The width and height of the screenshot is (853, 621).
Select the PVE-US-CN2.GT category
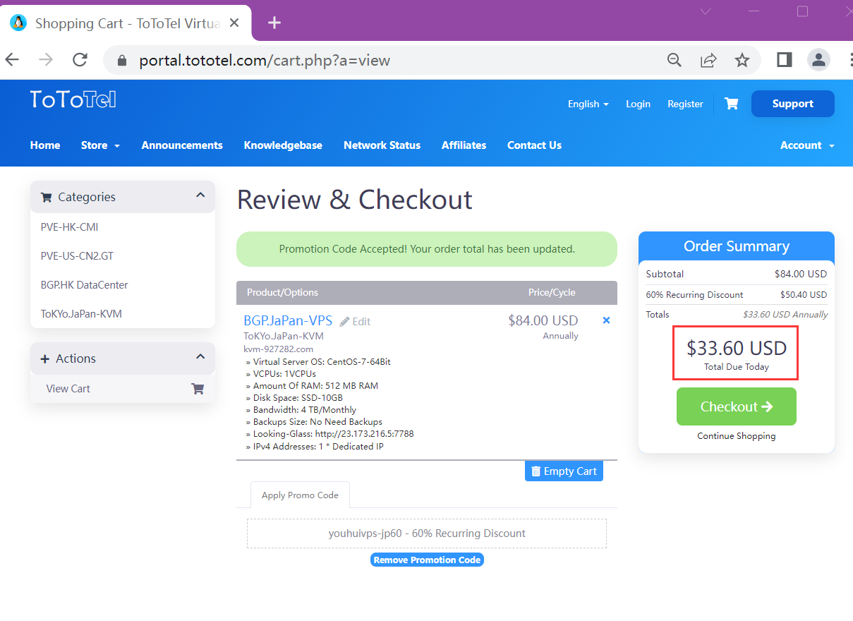77,256
